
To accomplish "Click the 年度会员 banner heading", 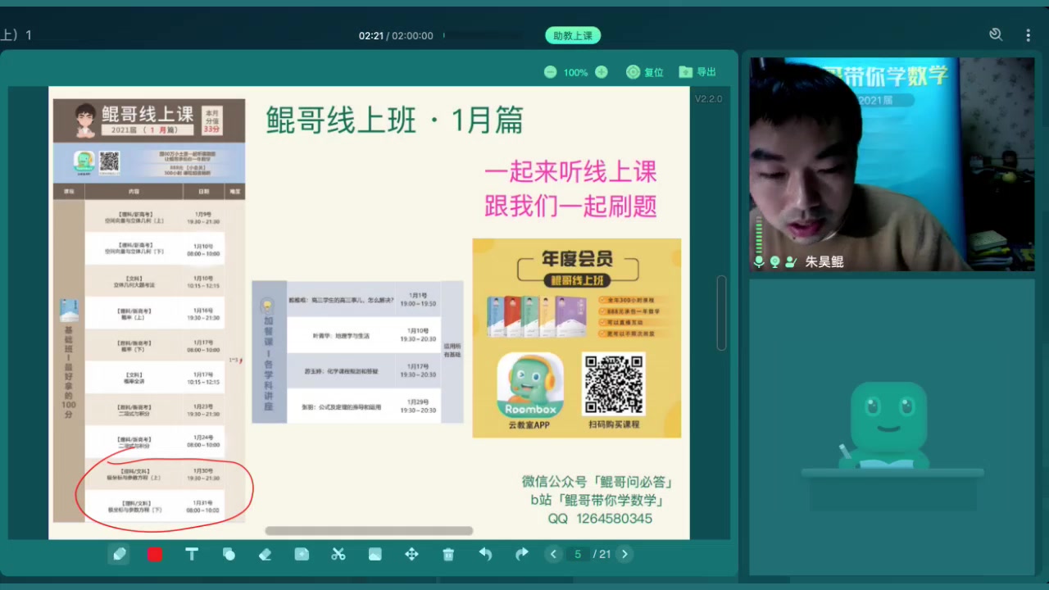I will point(577,259).
